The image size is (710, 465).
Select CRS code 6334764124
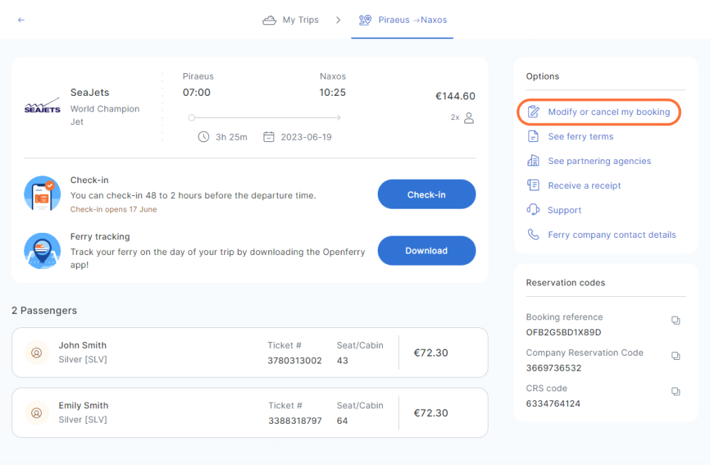(553, 403)
